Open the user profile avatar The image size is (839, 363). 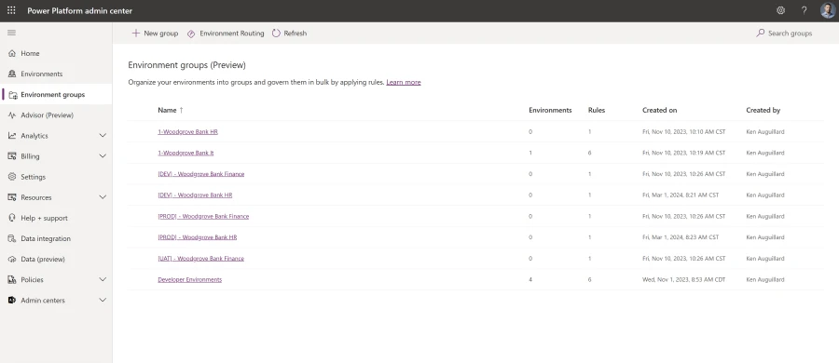click(x=827, y=10)
